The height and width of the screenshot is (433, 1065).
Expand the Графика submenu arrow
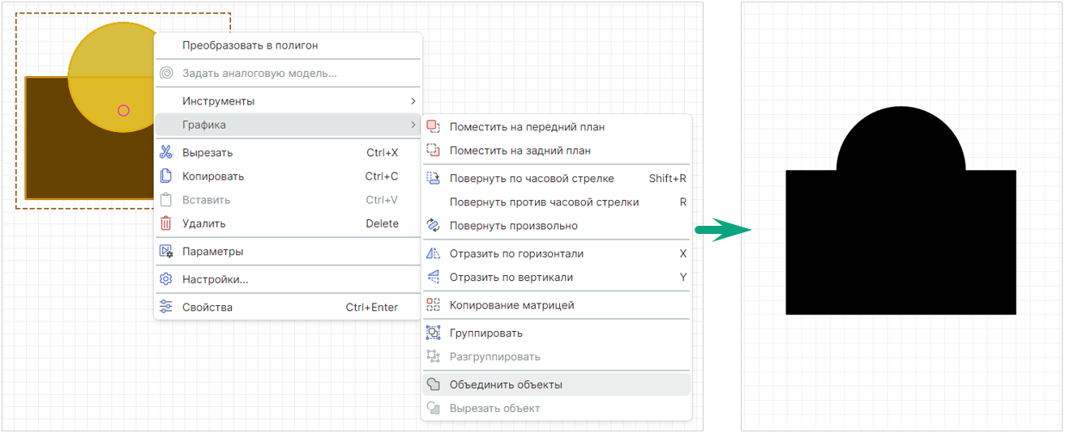coord(413,125)
